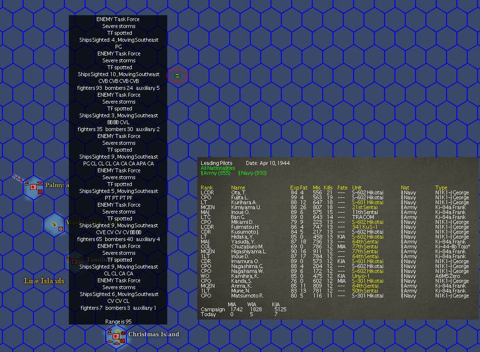Sort pilots by Type column header
The image size is (480, 352).
pyautogui.click(x=441, y=188)
